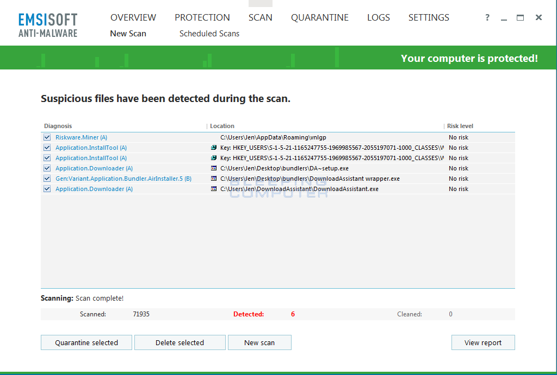Open the Quarantine tab

tap(320, 17)
